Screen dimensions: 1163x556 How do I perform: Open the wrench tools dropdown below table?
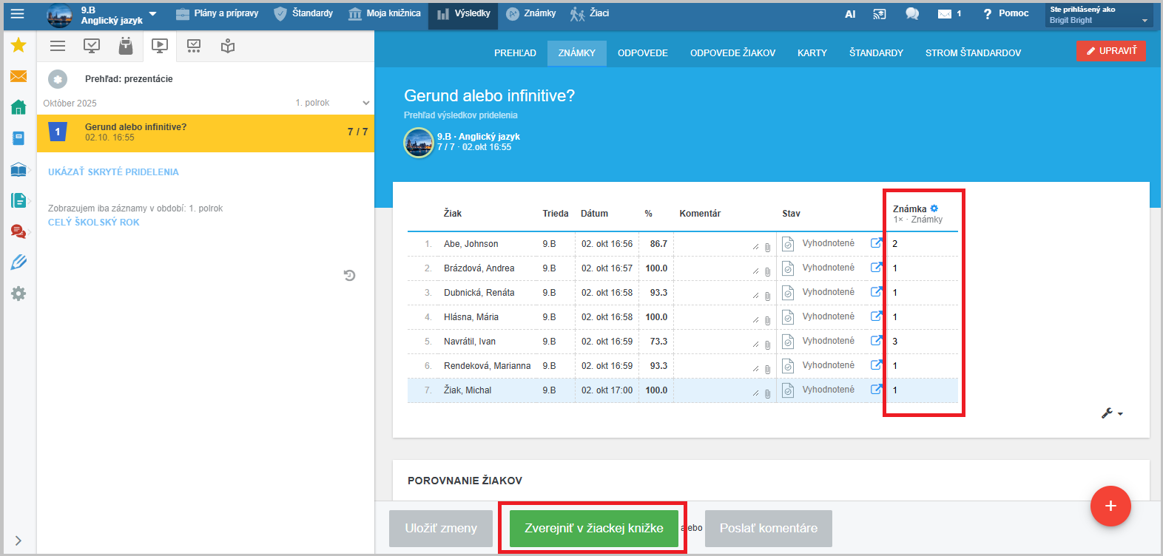(x=1111, y=413)
